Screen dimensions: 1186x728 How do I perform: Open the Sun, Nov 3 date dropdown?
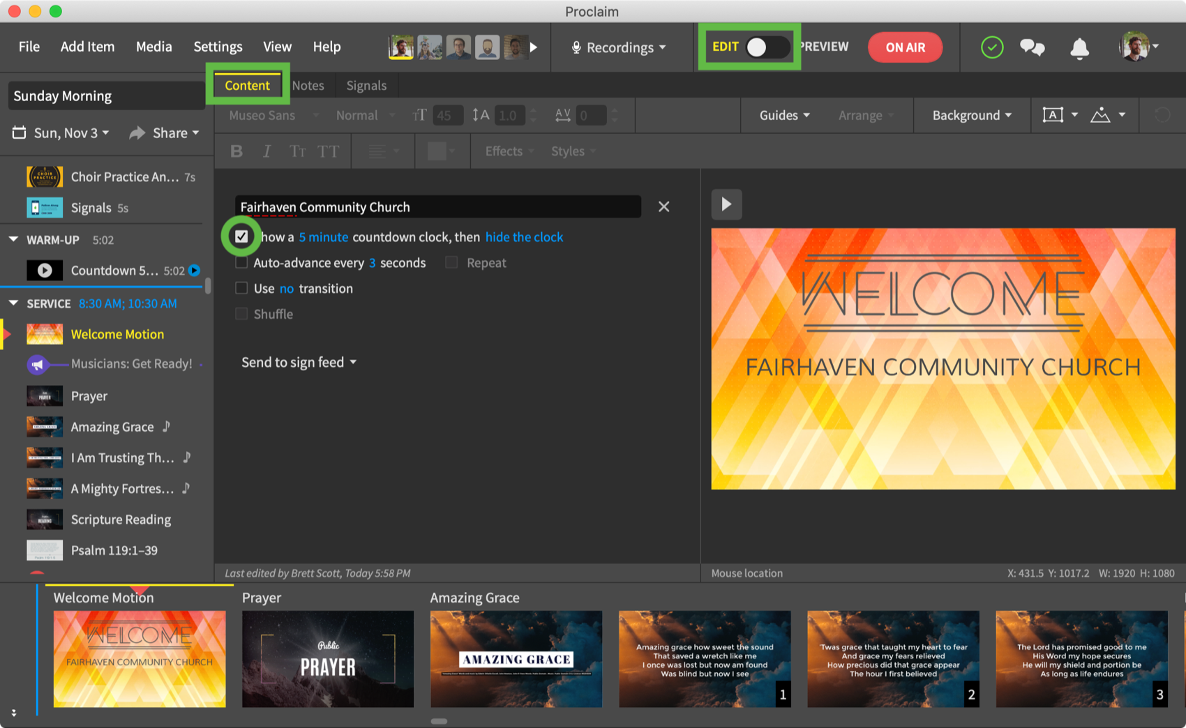[x=71, y=132]
